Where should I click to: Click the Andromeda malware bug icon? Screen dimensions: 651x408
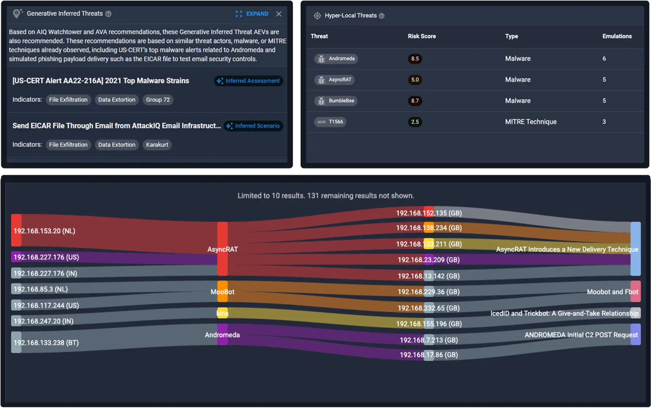(321, 59)
